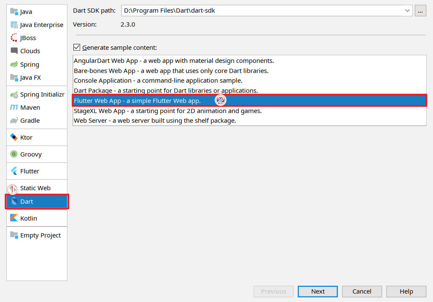
Task: Choose the Spring project type label
Action: point(30,65)
